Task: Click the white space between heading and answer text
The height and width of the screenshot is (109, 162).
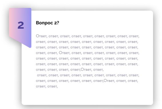Action: pyautogui.click(x=87, y=30)
